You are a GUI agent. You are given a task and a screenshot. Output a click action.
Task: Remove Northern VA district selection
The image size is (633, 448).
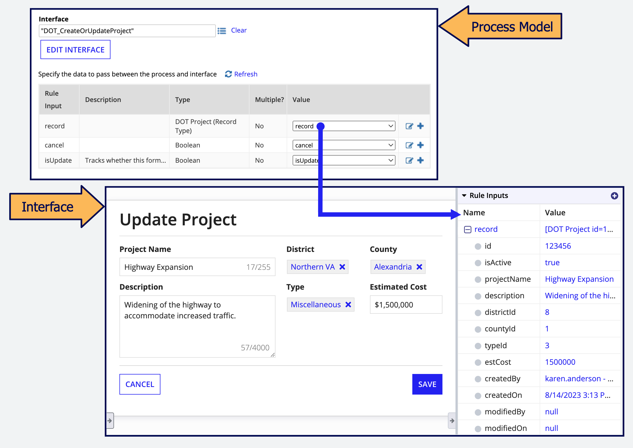click(342, 267)
